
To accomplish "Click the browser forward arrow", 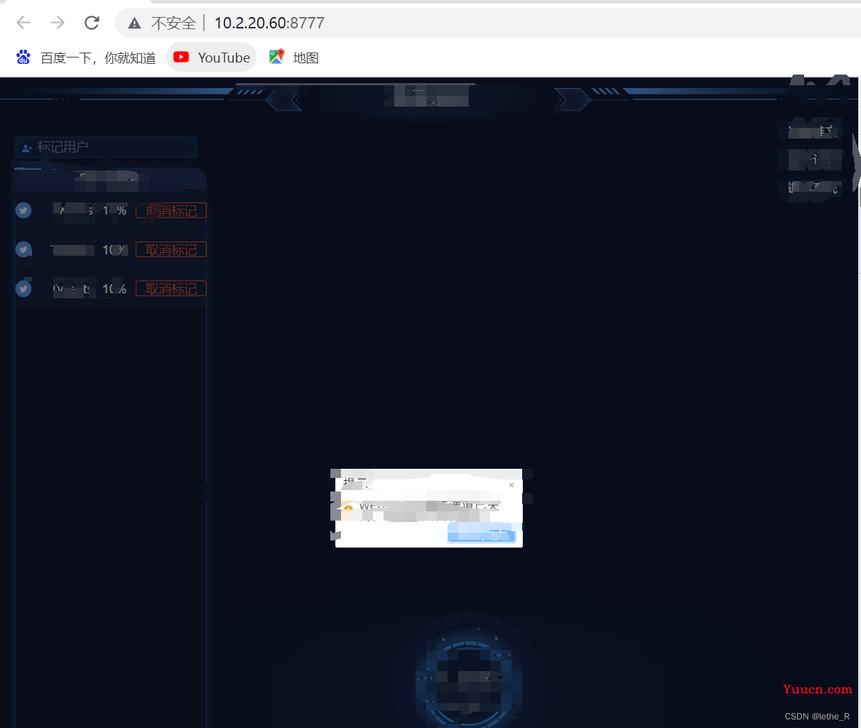I will click(x=58, y=23).
